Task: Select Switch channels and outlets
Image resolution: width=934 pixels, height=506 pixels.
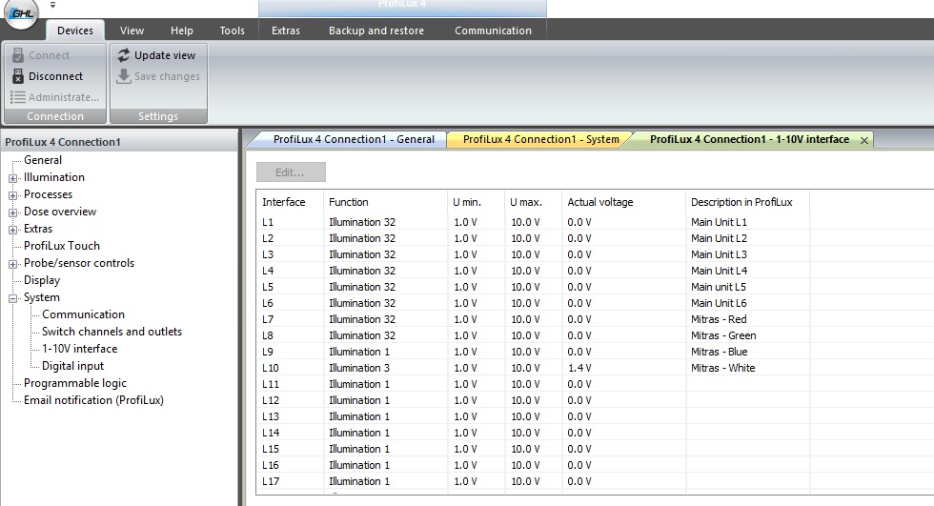Action: pos(112,332)
